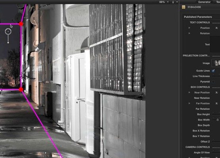Click the Published Parameters header
220x158 pixels.
click(198, 17)
